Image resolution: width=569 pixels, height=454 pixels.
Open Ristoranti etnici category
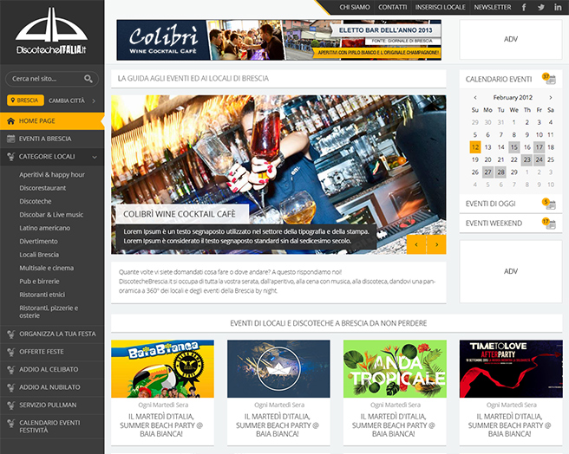[43, 295]
